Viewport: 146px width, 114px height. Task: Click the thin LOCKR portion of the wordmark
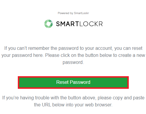coord(91,24)
